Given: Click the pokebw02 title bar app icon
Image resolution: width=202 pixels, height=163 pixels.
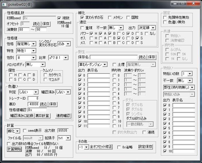Looking at the screenshot, I should (x=4, y=5).
